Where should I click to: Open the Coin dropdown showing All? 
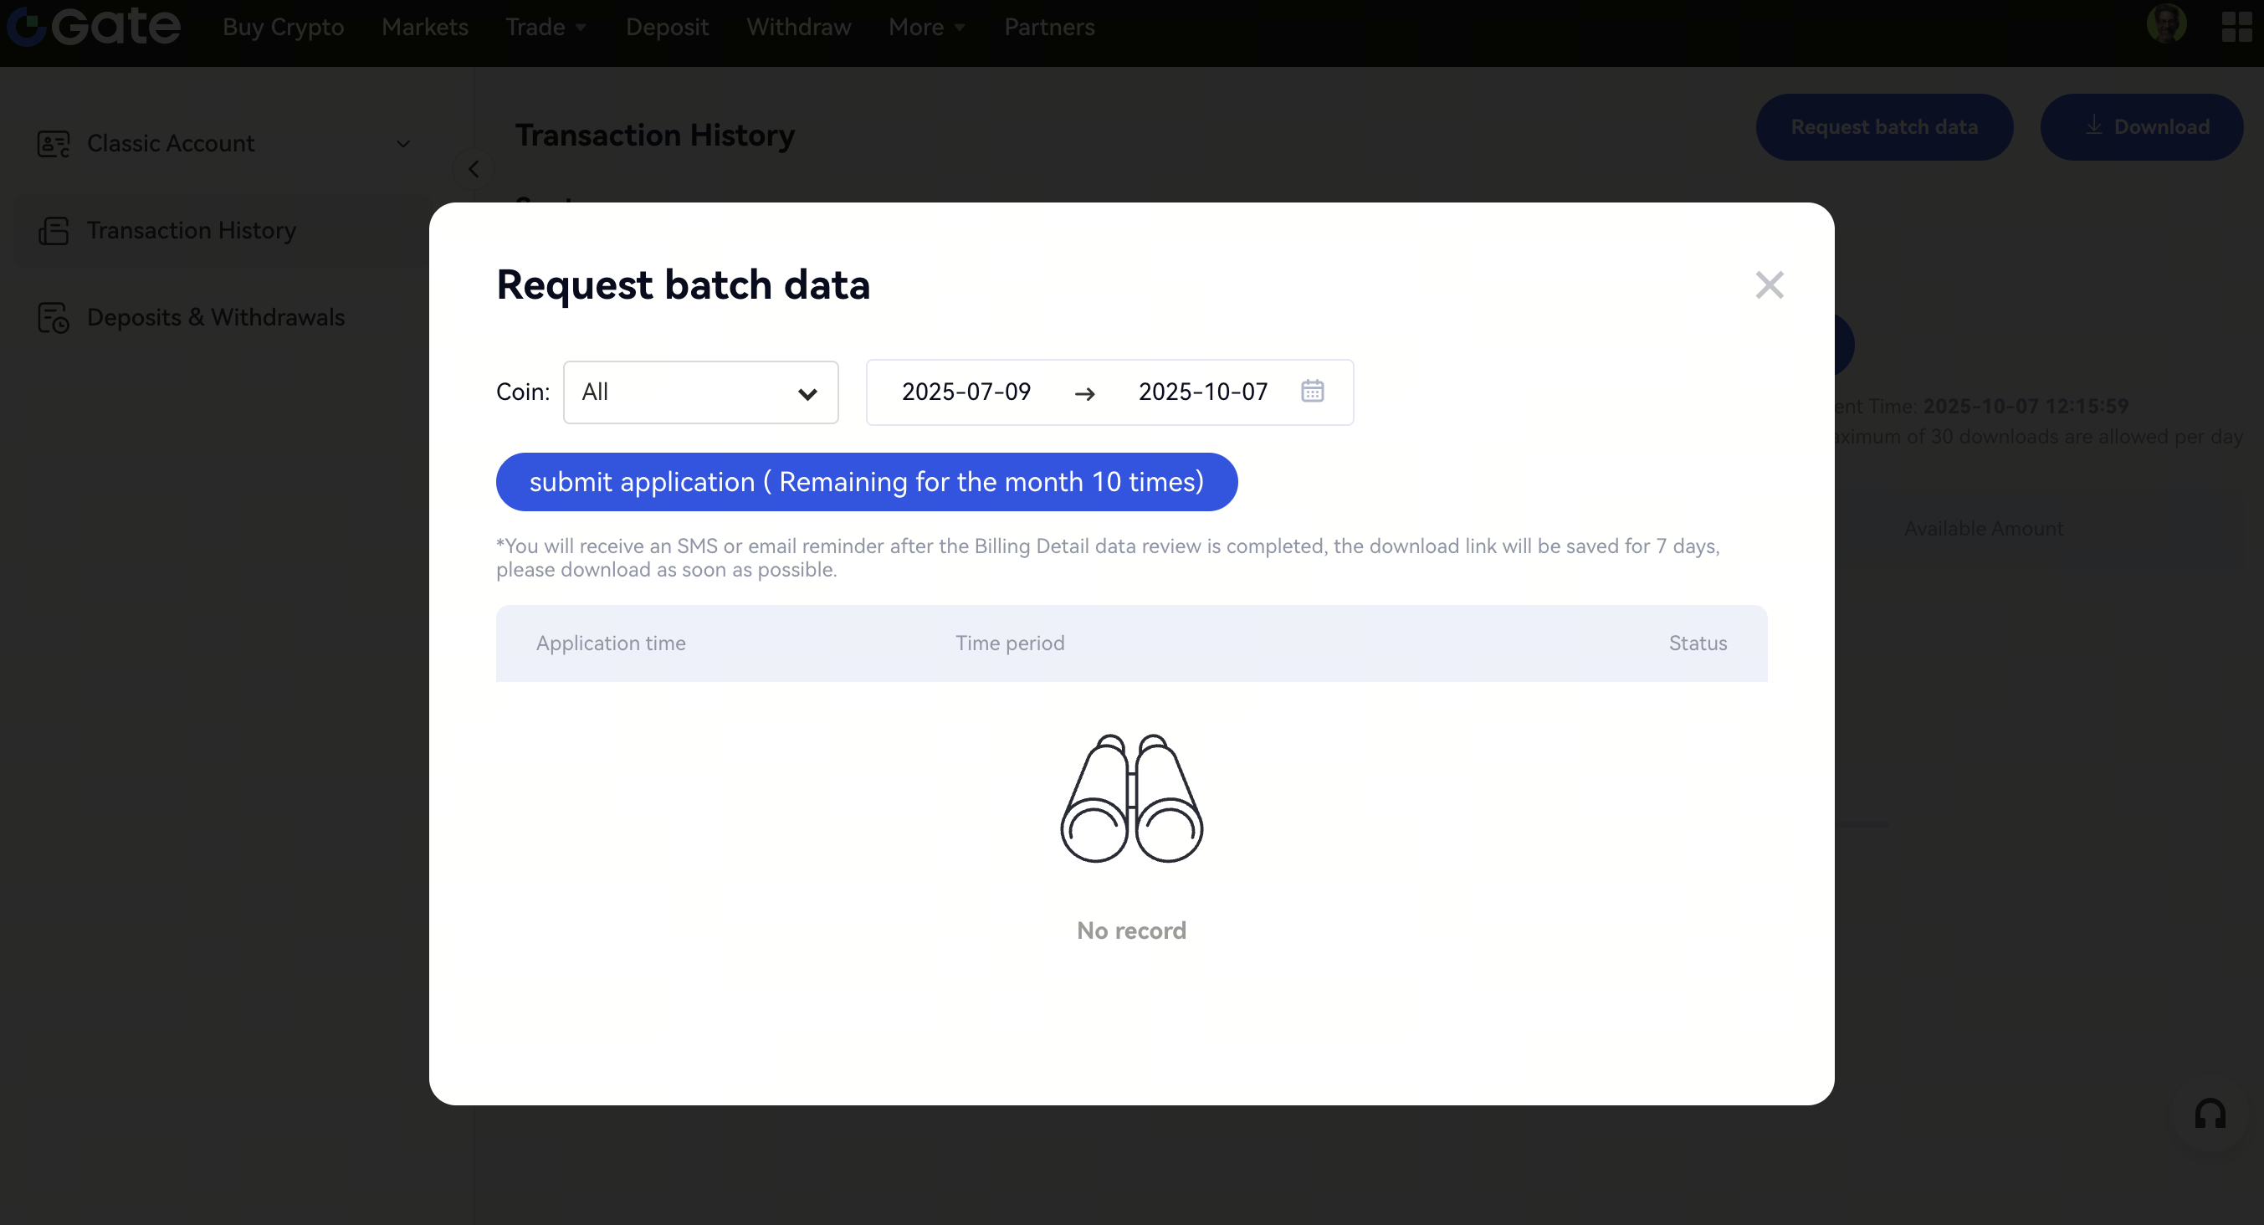pyautogui.click(x=700, y=392)
